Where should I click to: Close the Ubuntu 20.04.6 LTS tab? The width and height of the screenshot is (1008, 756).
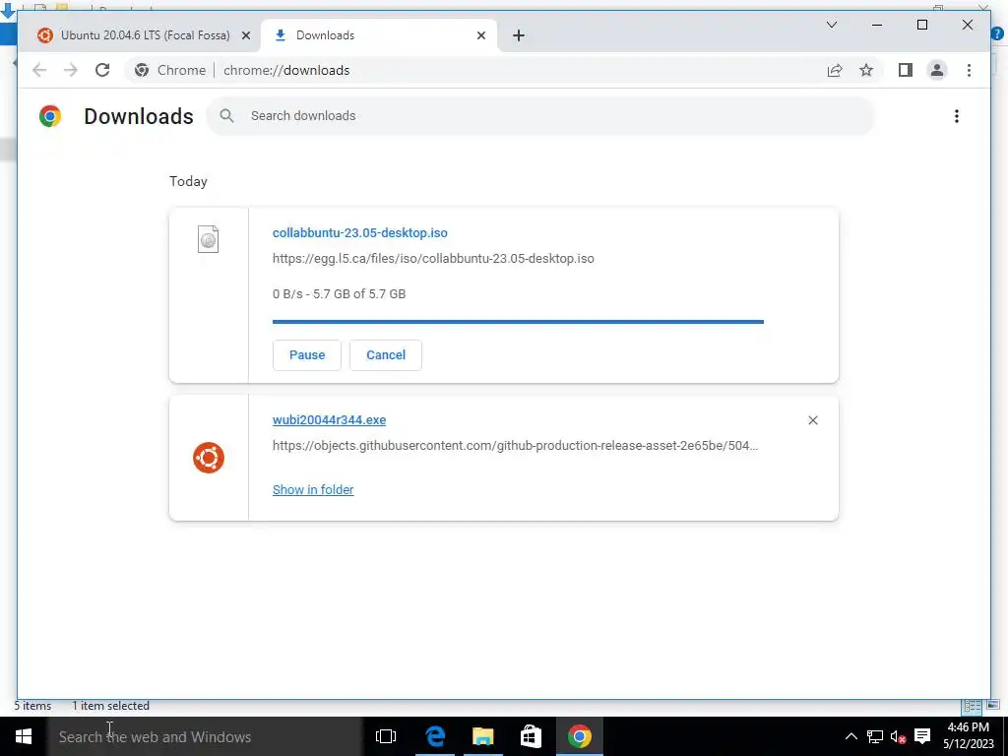(x=245, y=35)
